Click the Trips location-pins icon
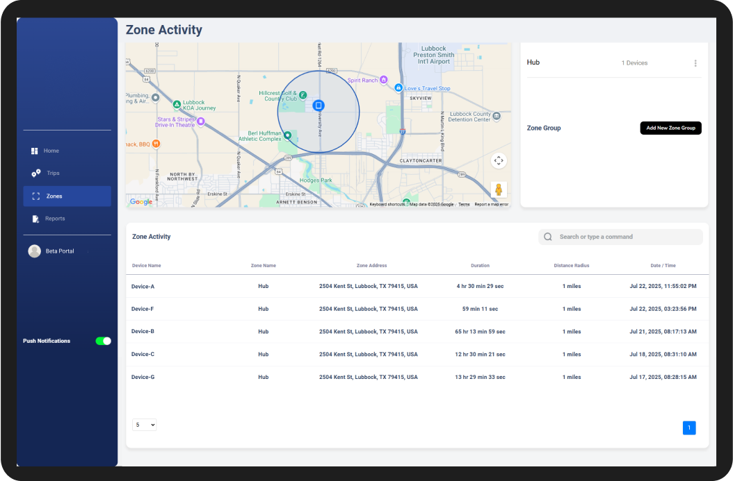733x481 pixels. click(x=36, y=173)
